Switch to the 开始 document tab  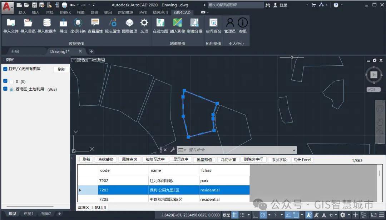click(x=15, y=51)
